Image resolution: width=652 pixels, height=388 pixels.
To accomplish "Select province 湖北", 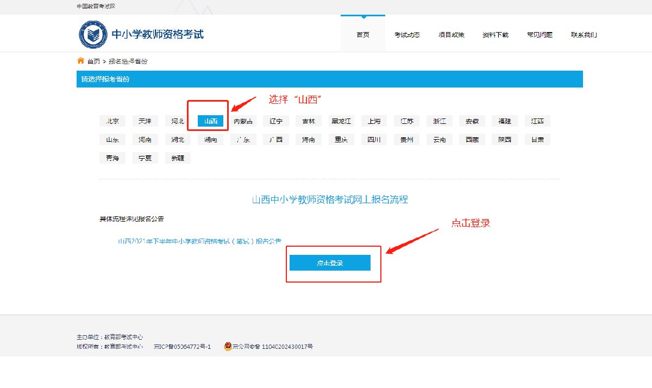I will (178, 140).
